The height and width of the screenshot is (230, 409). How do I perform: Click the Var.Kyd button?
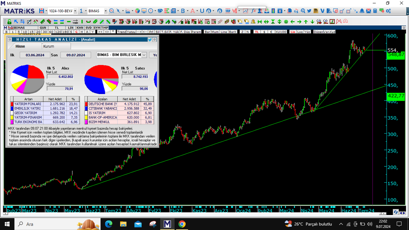[330, 32]
